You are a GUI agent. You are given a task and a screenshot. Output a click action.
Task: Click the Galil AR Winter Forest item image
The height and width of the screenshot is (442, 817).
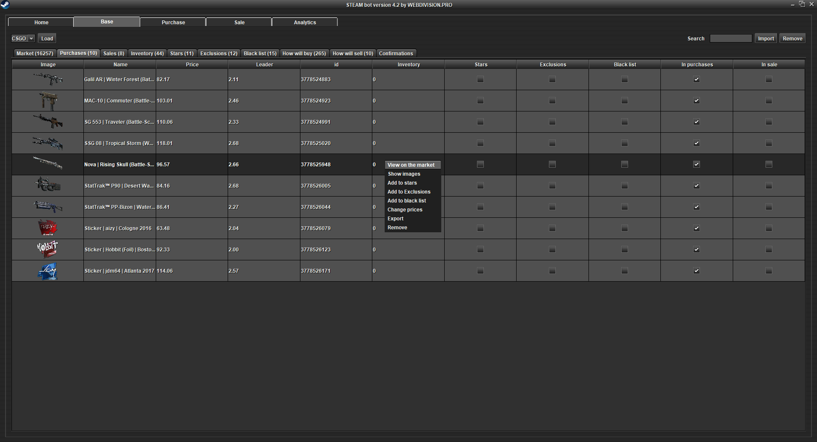[48, 79]
